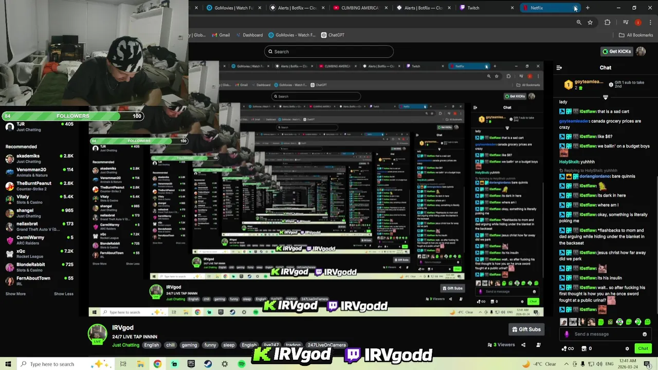This screenshot has height=370, width=658.
Task: Open Google Chrome from the taskbar
Action: click(157, 364)
